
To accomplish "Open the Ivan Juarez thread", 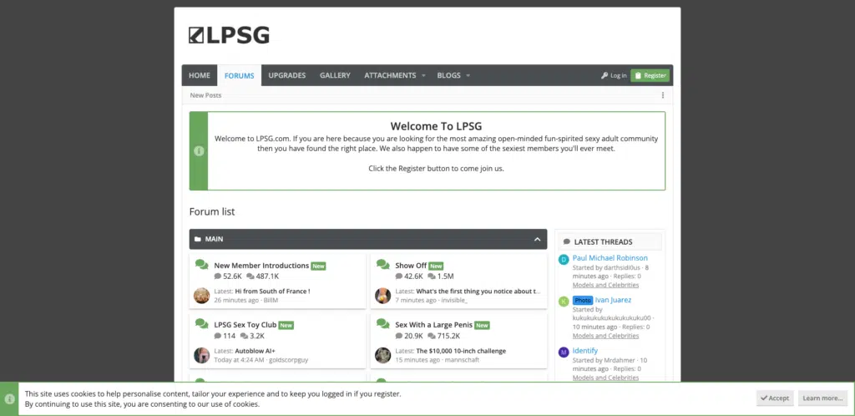I will (x=613, y=300).
